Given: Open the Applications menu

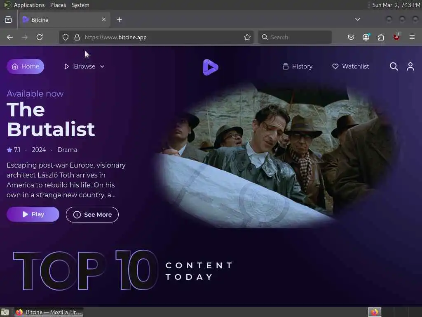Looking at the screenshot, I should (25, 5).
